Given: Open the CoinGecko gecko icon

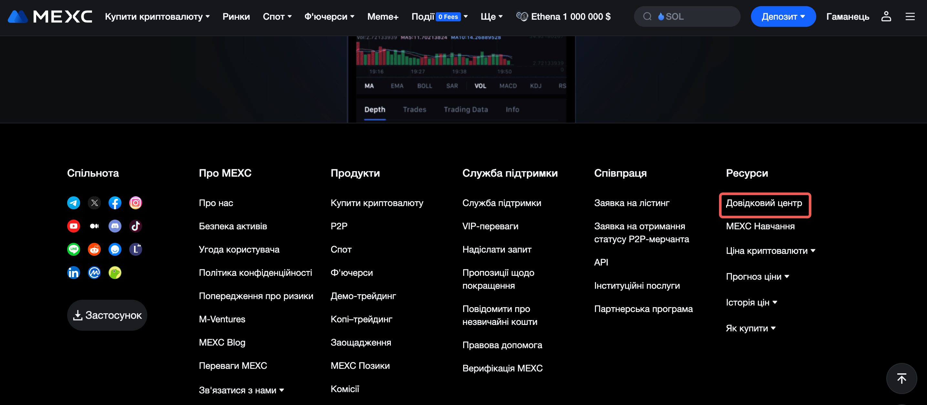Looking at the screenshot, I should [x=115, y=273].
